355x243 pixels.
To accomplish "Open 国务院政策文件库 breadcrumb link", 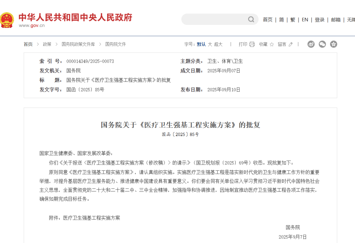I will (78, 44).
